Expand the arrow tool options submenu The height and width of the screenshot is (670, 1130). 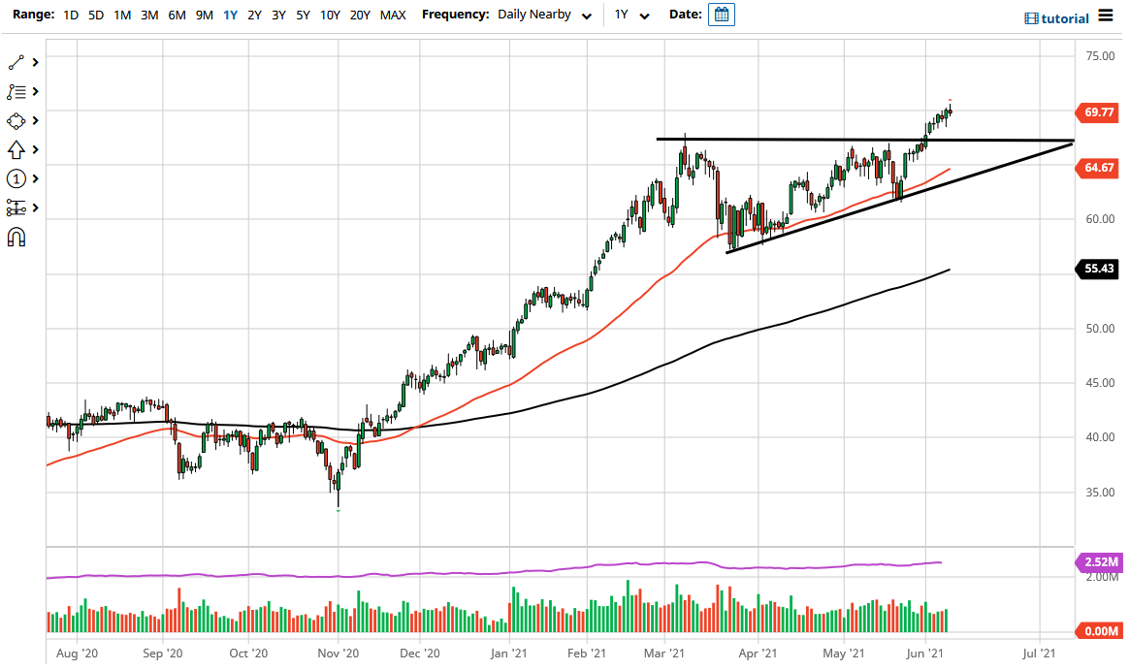[x=35, y=149]
